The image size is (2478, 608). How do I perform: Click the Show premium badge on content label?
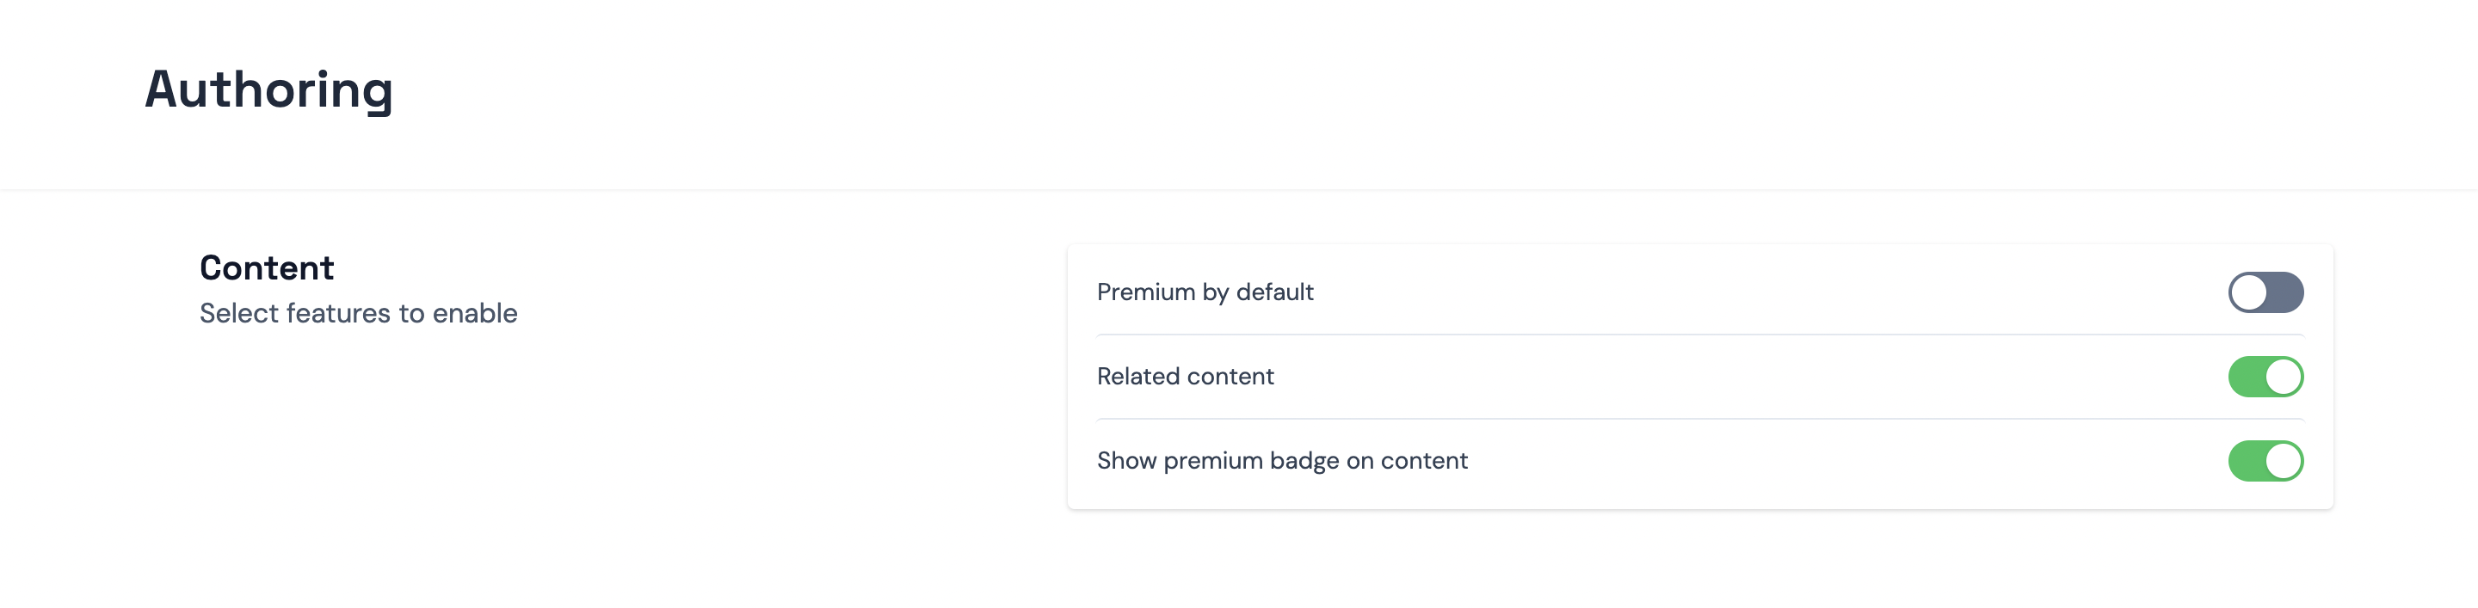pos(1281,461)
